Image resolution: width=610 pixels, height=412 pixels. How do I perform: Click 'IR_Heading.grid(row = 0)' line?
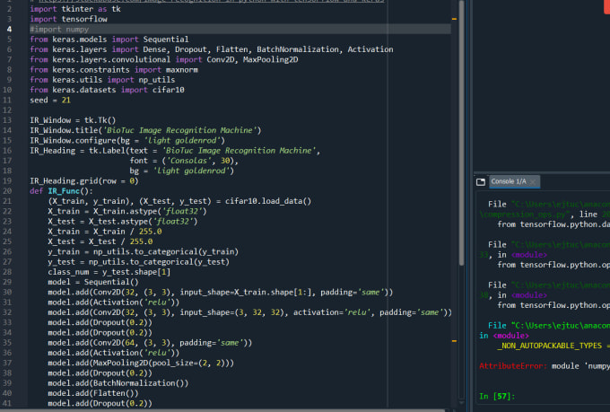point(84,181)
